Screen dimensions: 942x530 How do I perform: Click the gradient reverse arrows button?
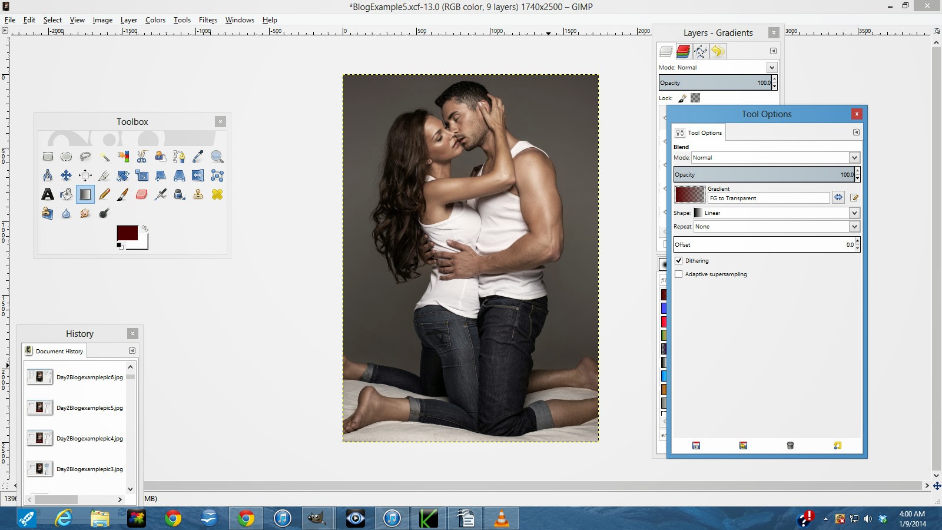click(838, 197)
